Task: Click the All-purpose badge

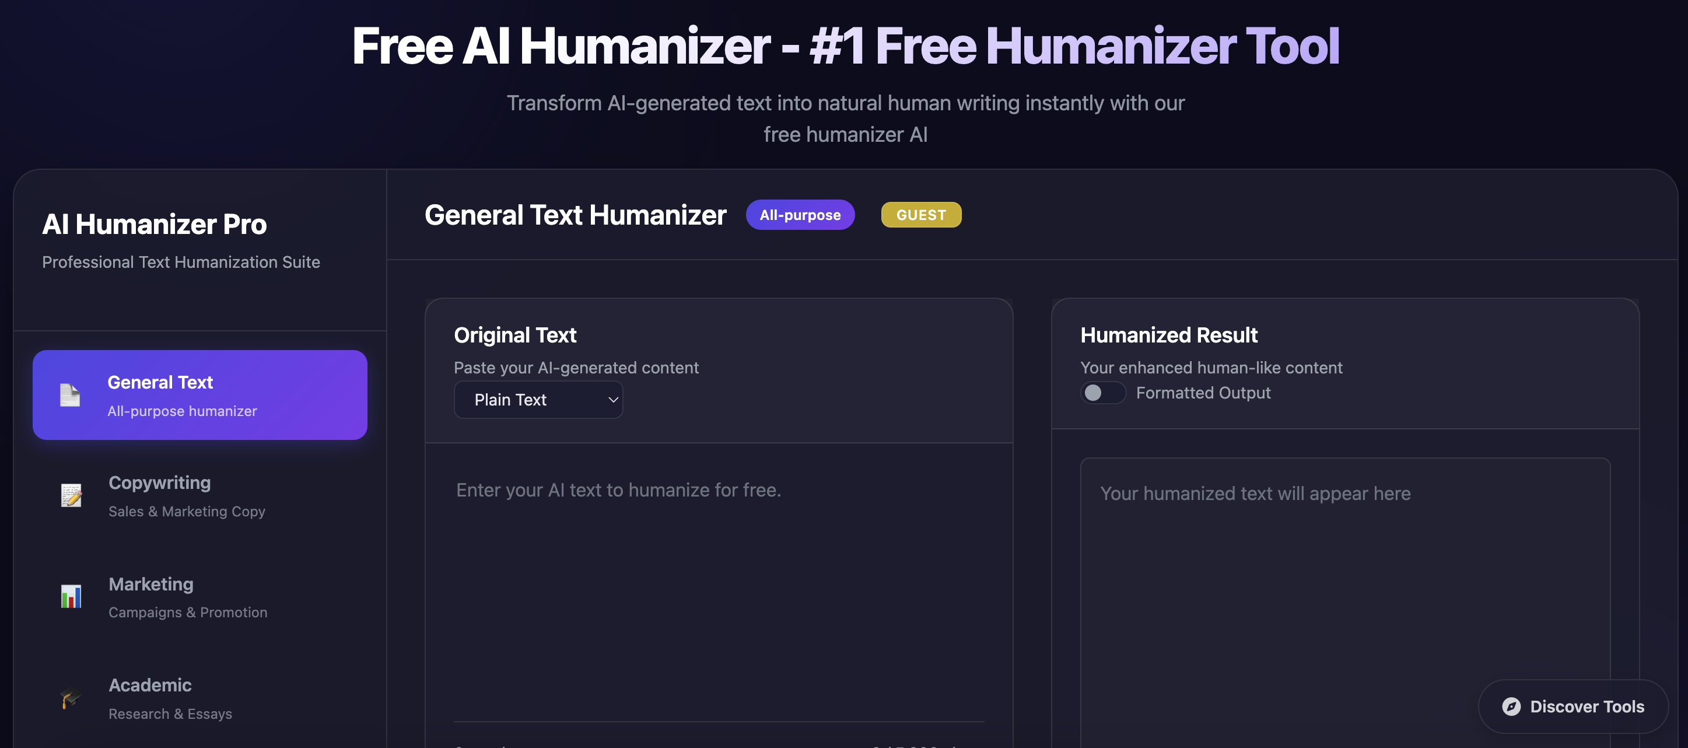Action: point(800,214)
